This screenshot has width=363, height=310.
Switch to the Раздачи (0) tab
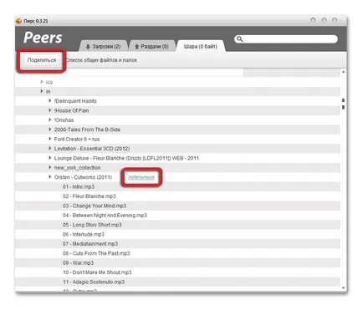[x=152, y=46]
